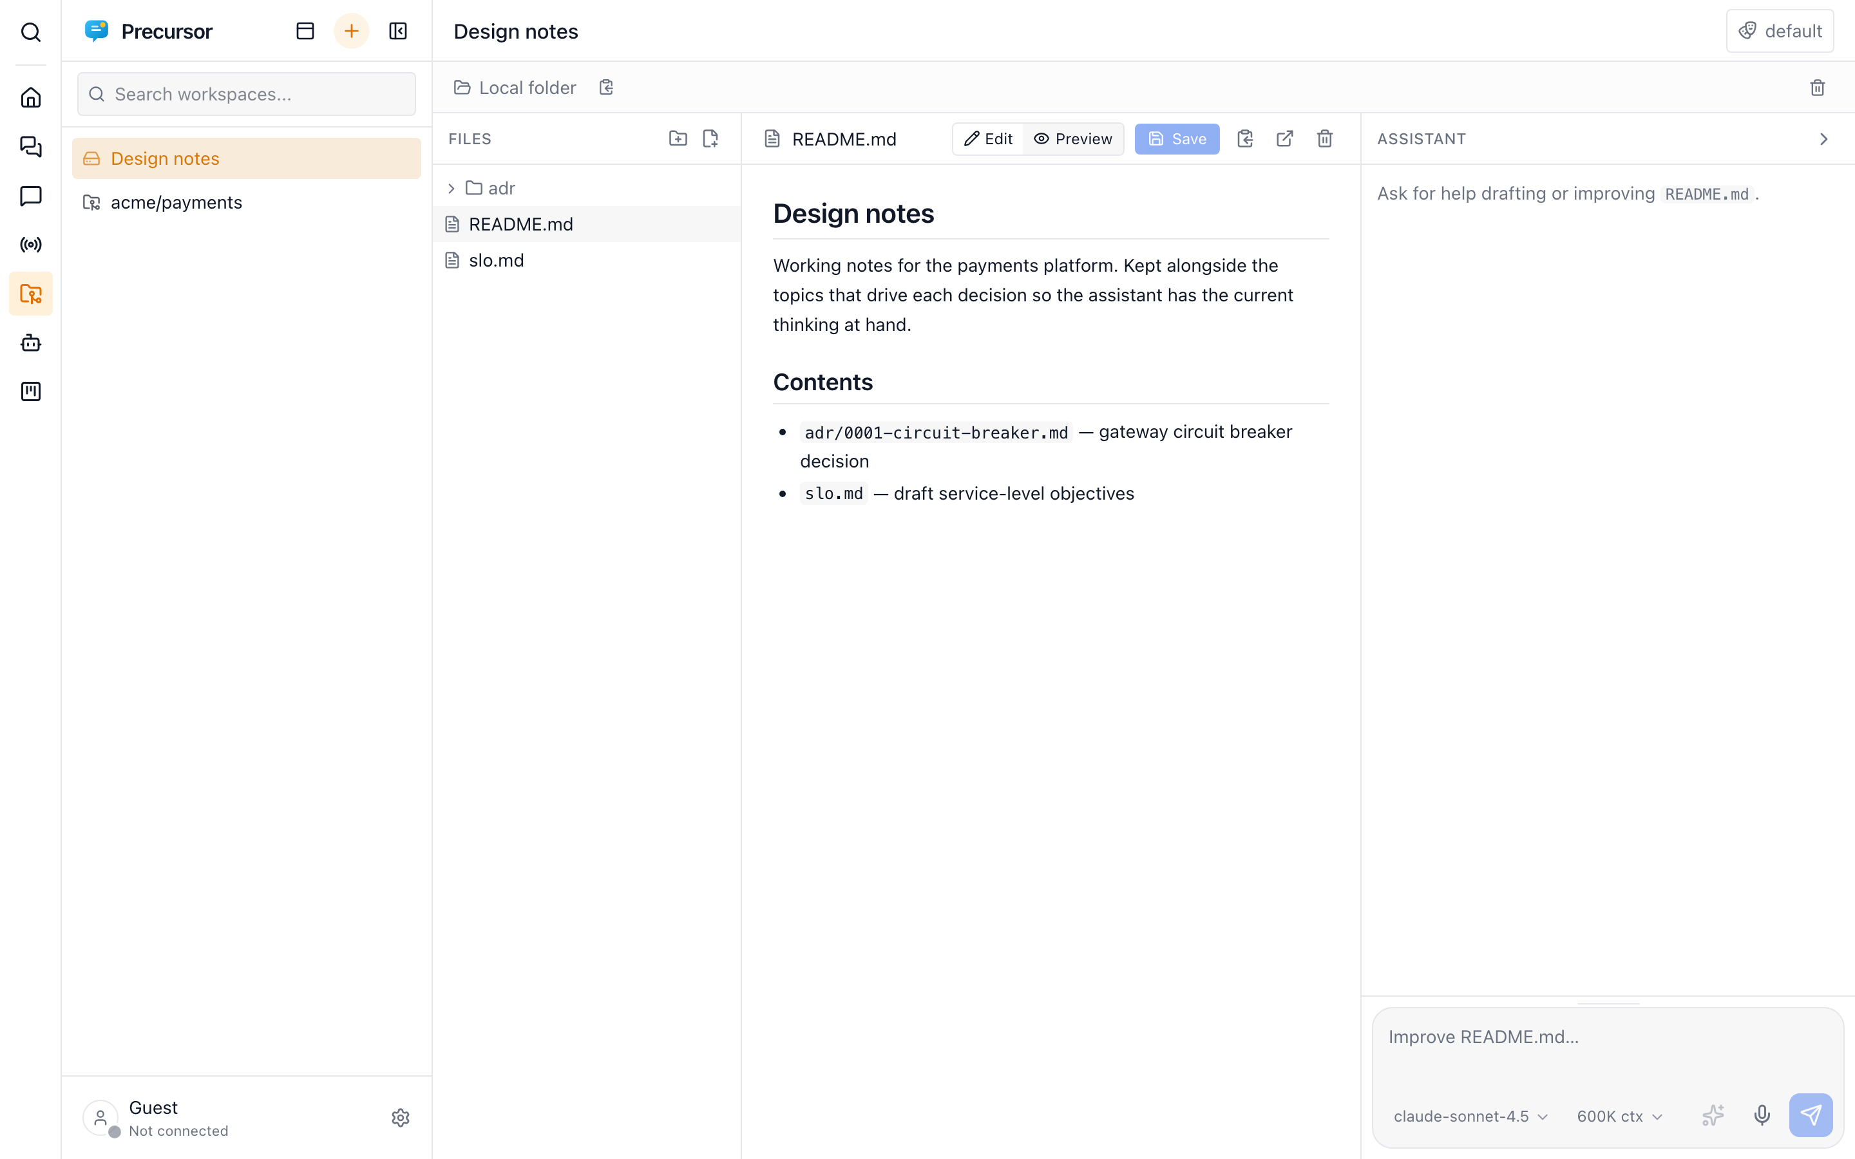Open the single chat bubble icon
This screenshot has width=1855, height=1159.
tap(31, 196)
